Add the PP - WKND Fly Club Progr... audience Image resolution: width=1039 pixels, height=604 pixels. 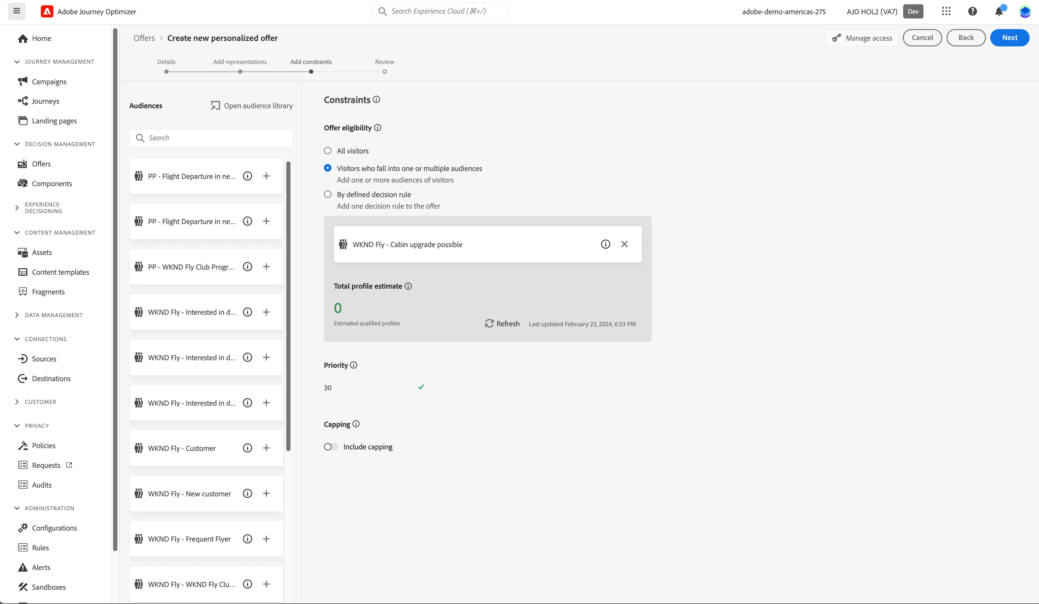(x=266, y=266)
